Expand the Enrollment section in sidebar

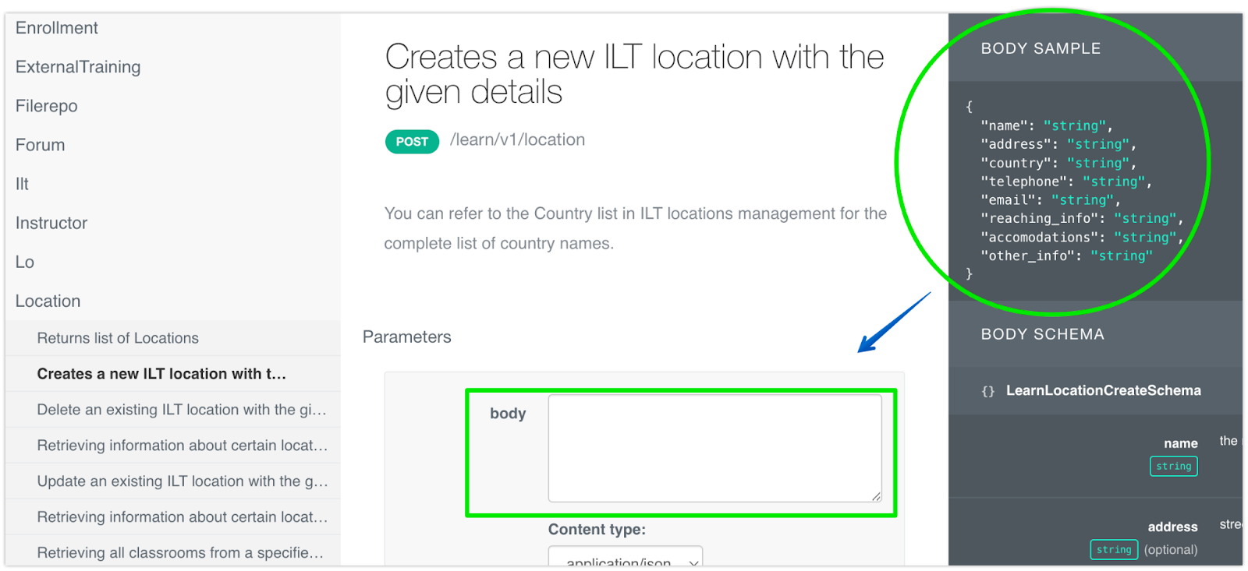(x=57, y=28)
